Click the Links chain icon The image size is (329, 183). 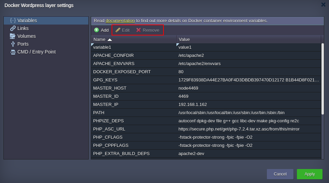(13, 28)
